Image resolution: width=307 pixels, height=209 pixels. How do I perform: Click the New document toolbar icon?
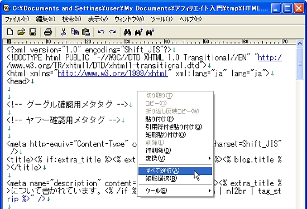coord(10,32)
